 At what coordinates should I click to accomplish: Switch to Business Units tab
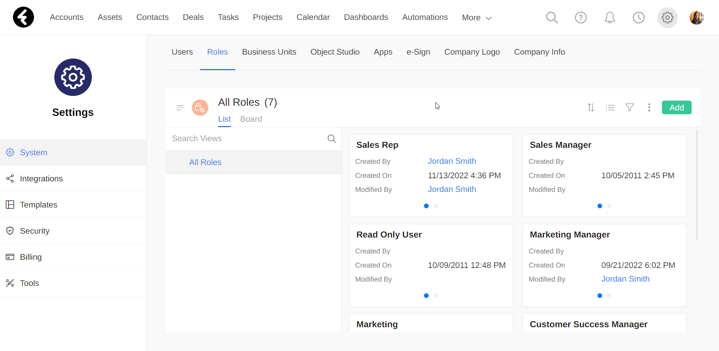tap(269, 52)
